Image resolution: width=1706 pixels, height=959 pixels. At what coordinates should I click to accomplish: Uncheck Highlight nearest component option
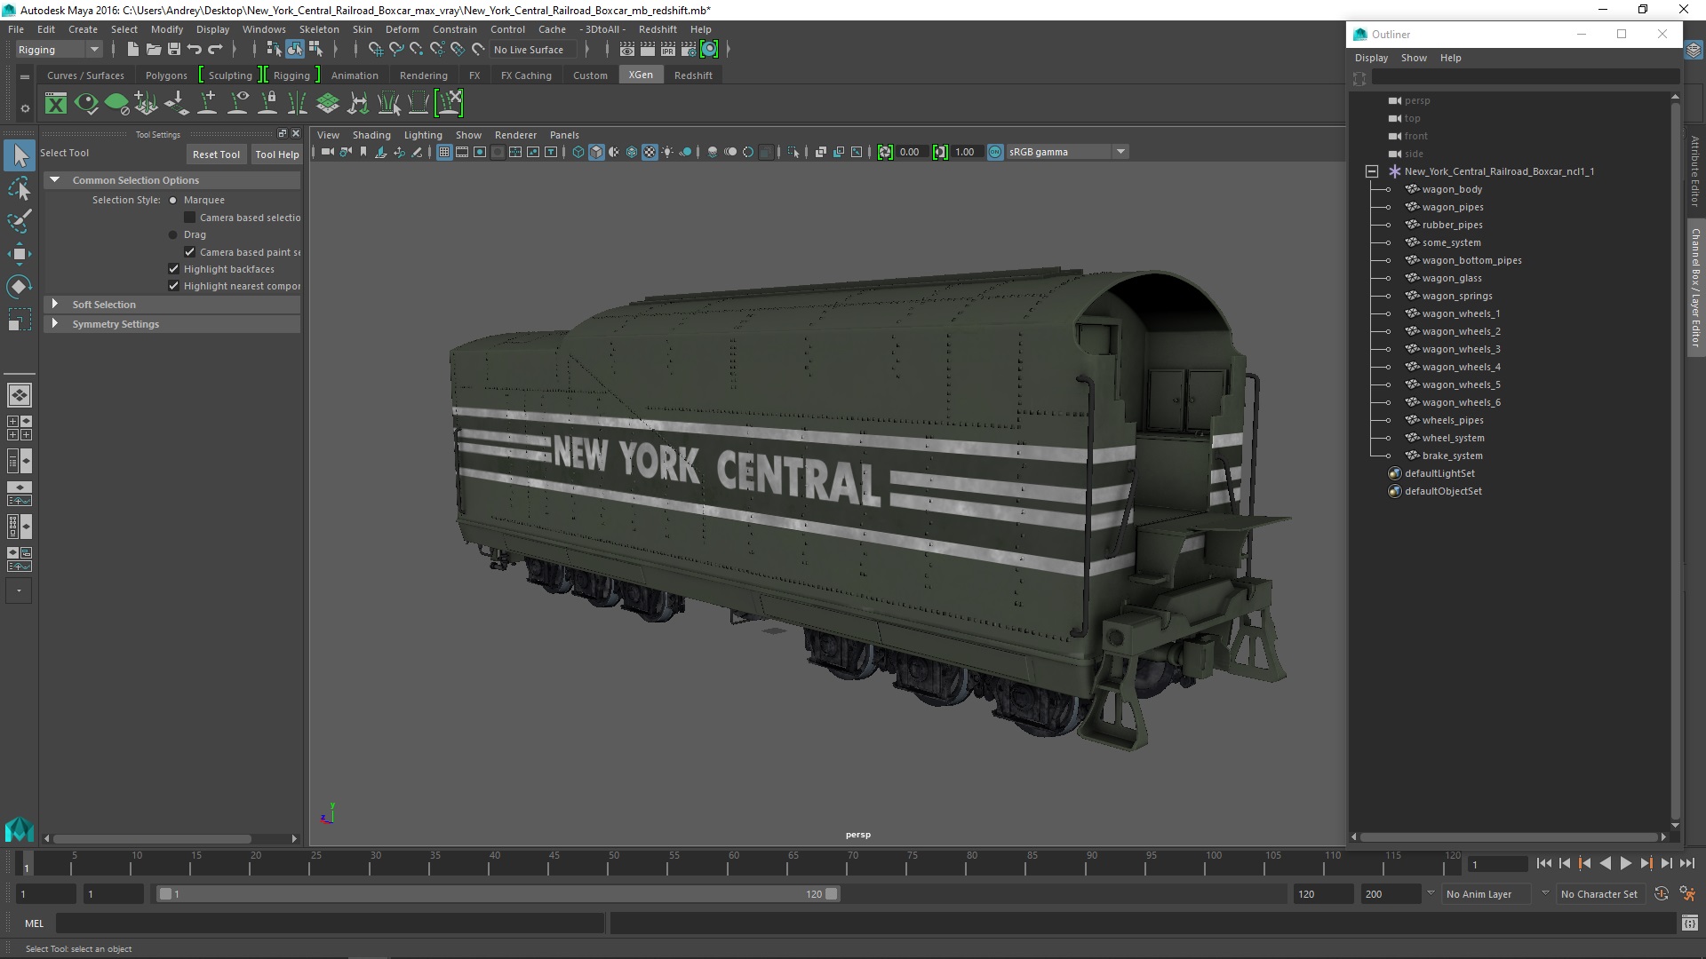click(x=173, y=286)
